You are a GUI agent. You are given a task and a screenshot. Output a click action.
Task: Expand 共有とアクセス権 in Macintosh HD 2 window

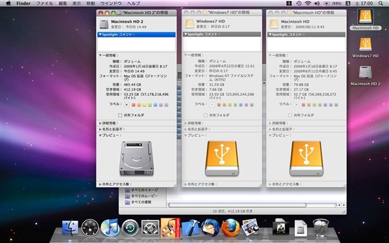tap(100, 184)
